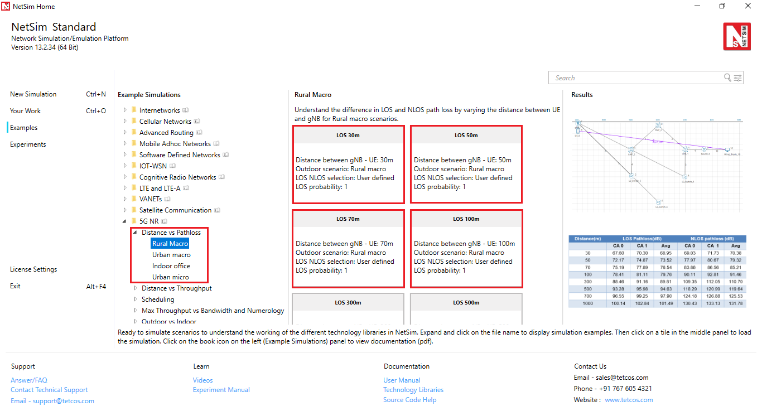Open book icon next to Internetworks

point(186,110)
